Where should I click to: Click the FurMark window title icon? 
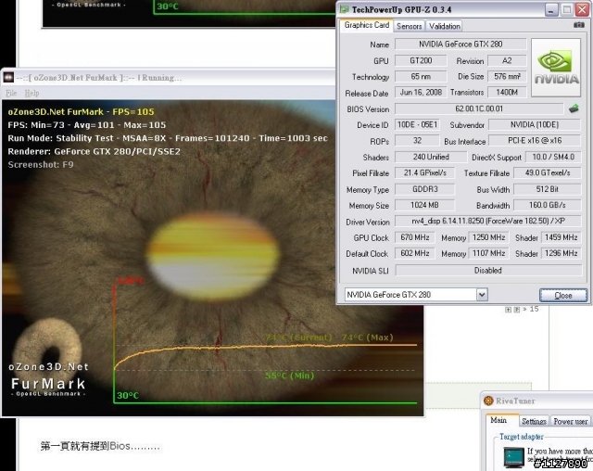8,77
